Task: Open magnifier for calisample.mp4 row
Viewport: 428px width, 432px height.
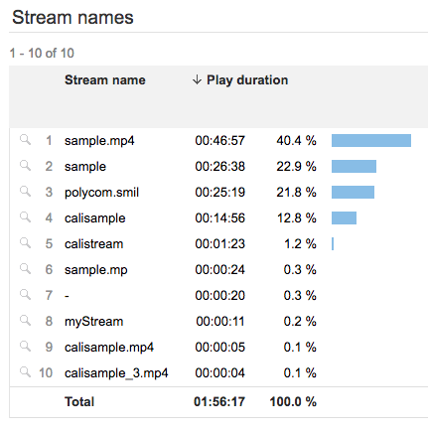Action: (x=25, y=347)
